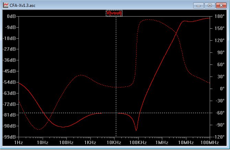The width and height of the screenshot is (230, 150).
Task: Click the CFA-Xv1.3.asc window title text
Action: point(22,6)
